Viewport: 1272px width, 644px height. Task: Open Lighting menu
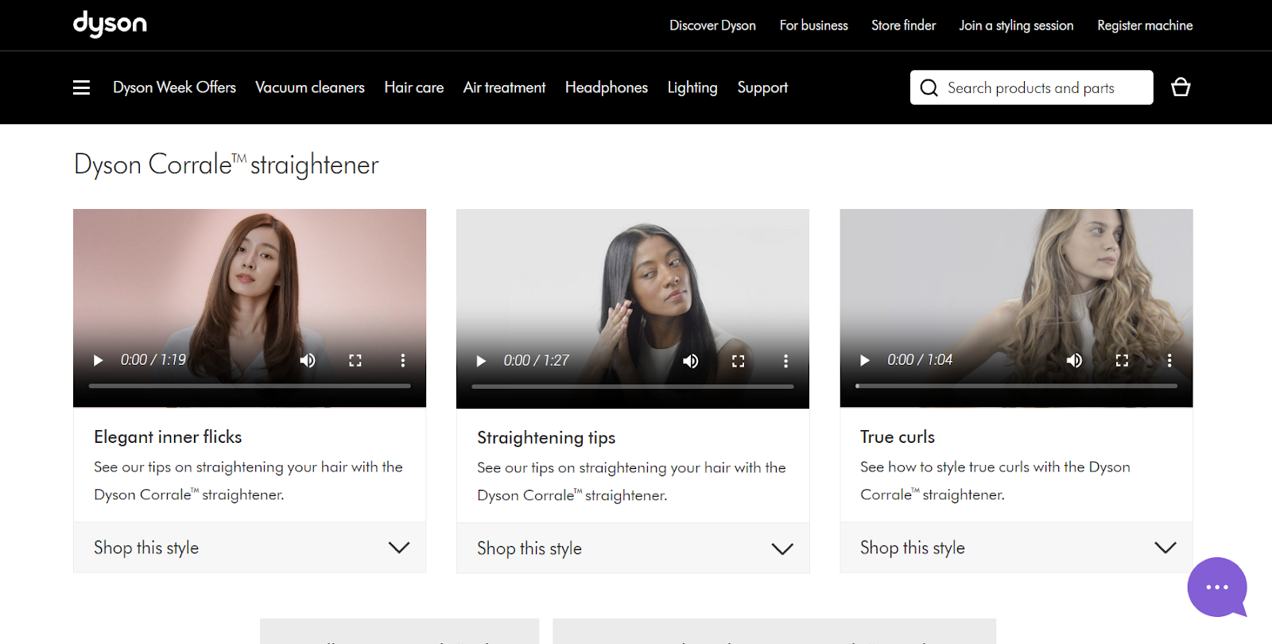click(692, 87)
